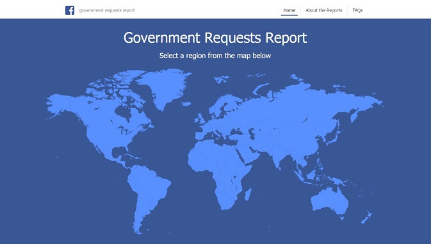Screen dimensions: 431x244
Task: Go to the FAQs page
Action: [x=357, y=10]
